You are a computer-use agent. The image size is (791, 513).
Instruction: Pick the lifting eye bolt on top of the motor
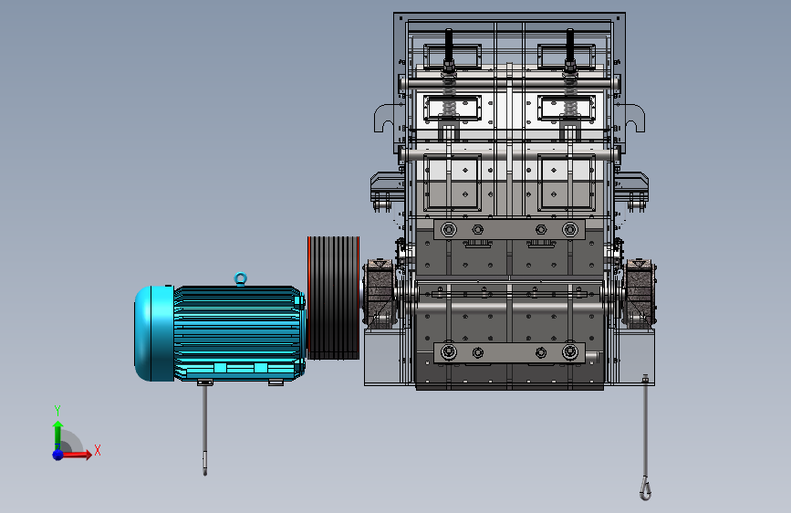pyautogui.click(x=241, y=278)
